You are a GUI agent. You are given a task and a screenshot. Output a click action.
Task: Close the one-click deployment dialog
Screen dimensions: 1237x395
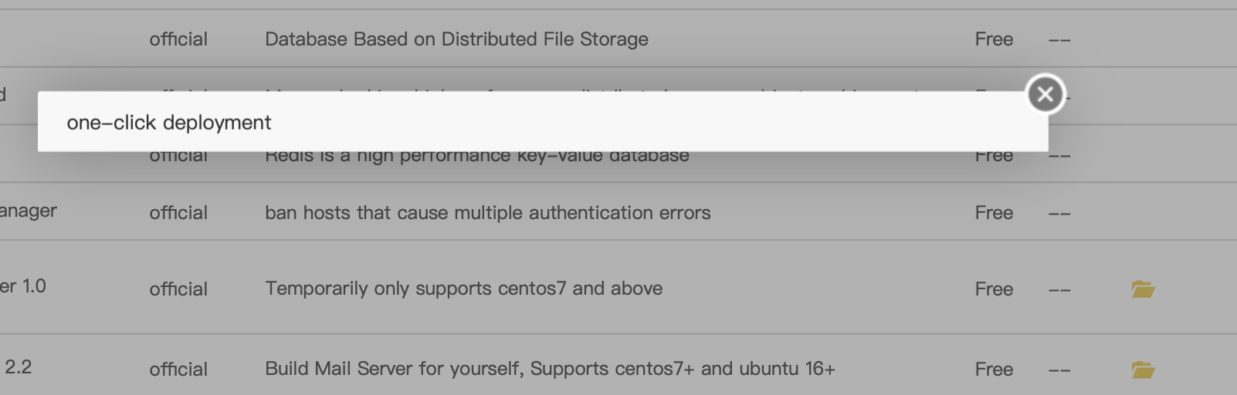pos(1046,94)
